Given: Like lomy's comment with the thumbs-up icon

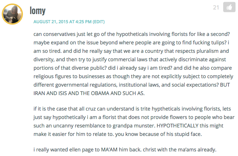Looking at the screenshot, I should point(229,7).
